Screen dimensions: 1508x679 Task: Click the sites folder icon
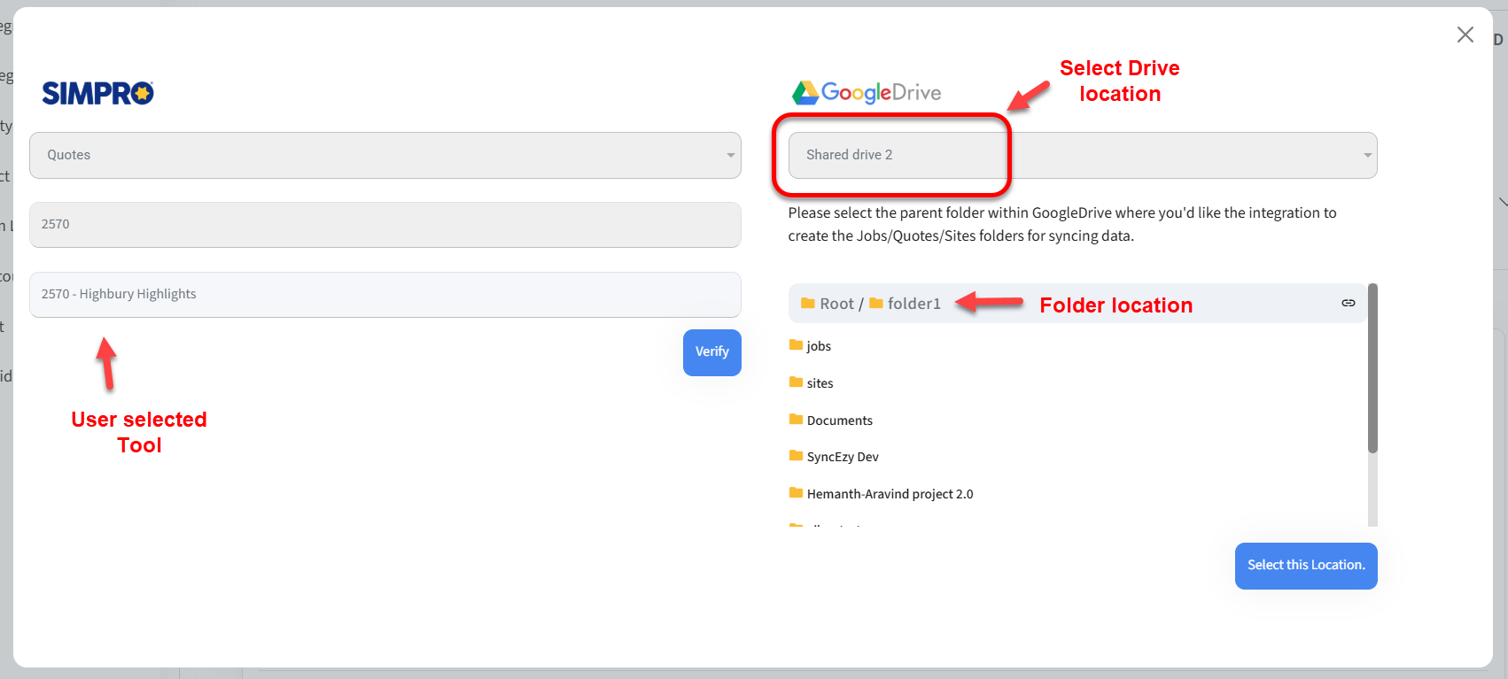(x=796, y=382)
